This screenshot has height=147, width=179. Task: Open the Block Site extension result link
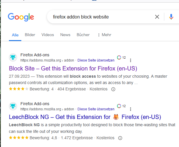pos(73,68)
